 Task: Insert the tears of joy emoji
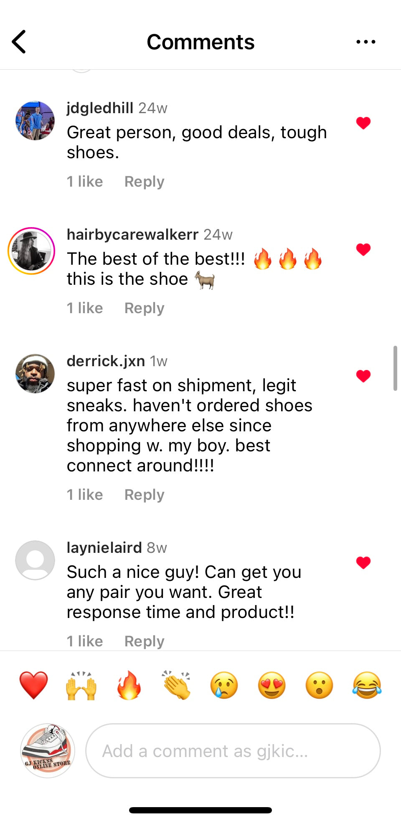367,685
